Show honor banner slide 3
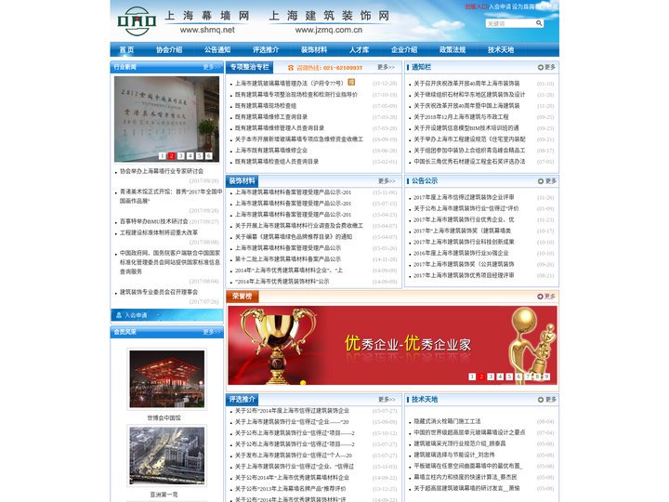Viewport: 669px width, 502px height. click(x=491, y=376)
